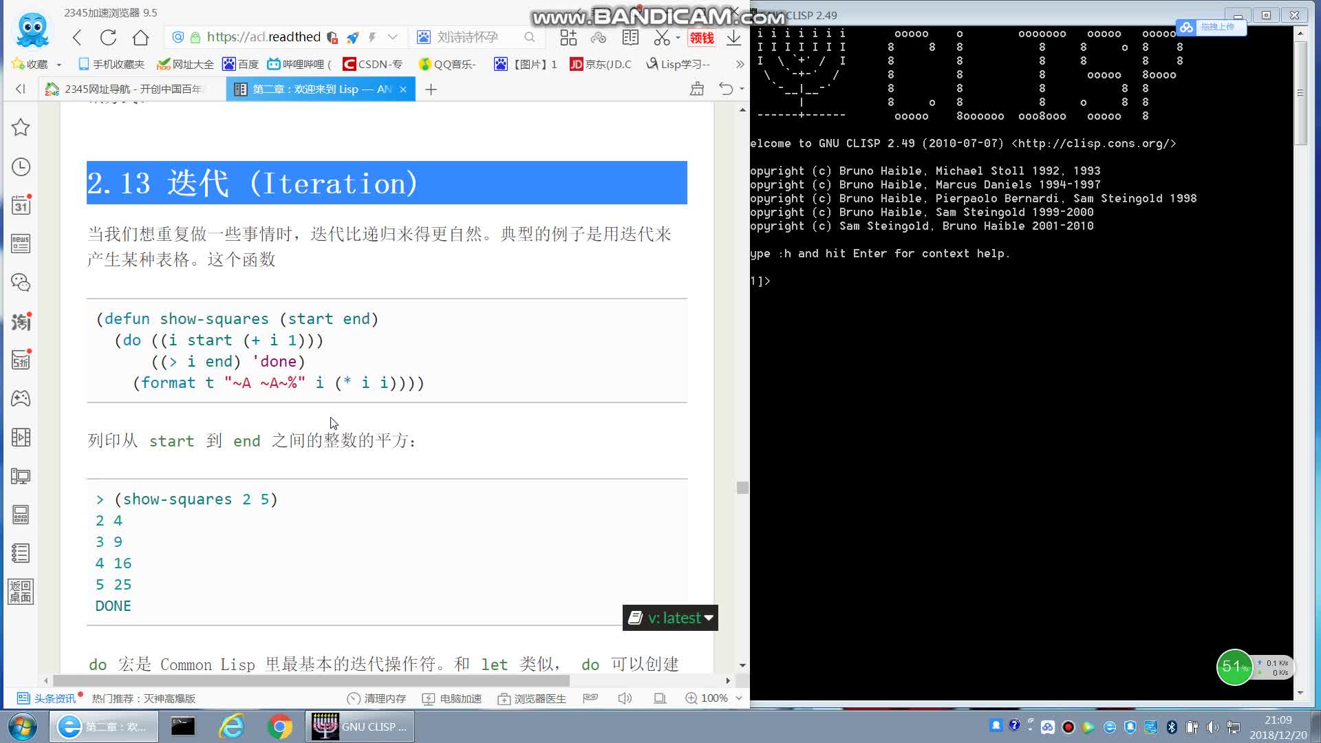Screen dimensions: 1321x743
Task: Select 第二章：欢迎来到 Lisp tab
Action: tap(310, 89)
